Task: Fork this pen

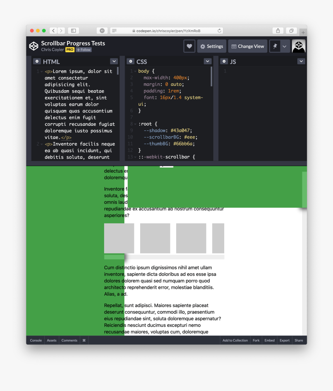Action: coord(256,340)
